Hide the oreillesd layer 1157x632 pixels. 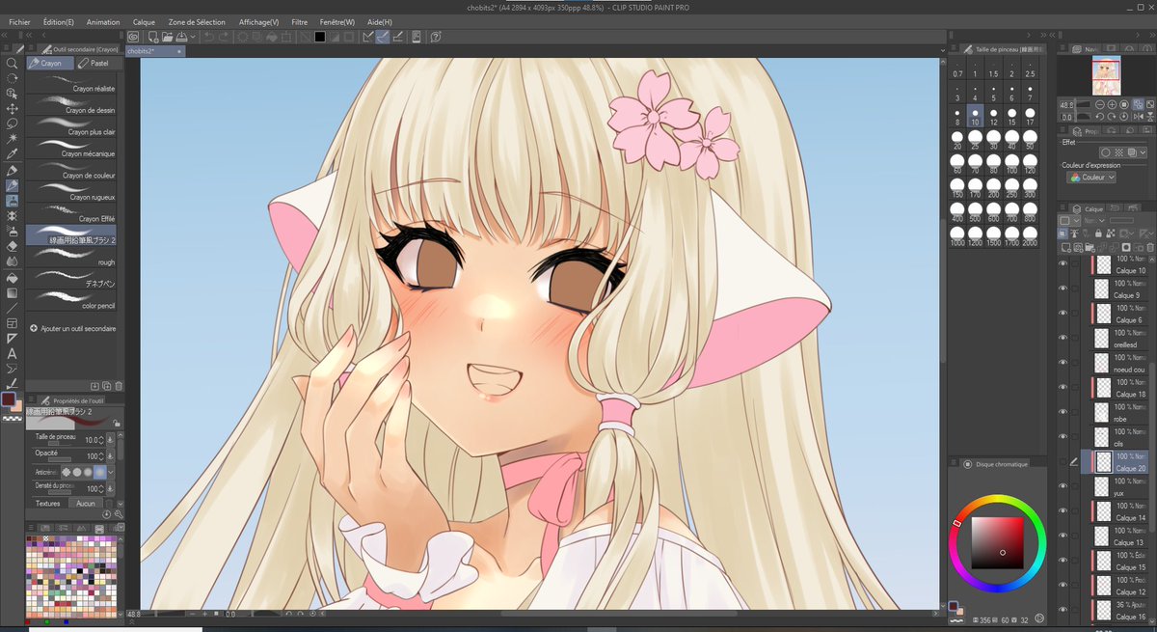click(x=1064, y=338)
